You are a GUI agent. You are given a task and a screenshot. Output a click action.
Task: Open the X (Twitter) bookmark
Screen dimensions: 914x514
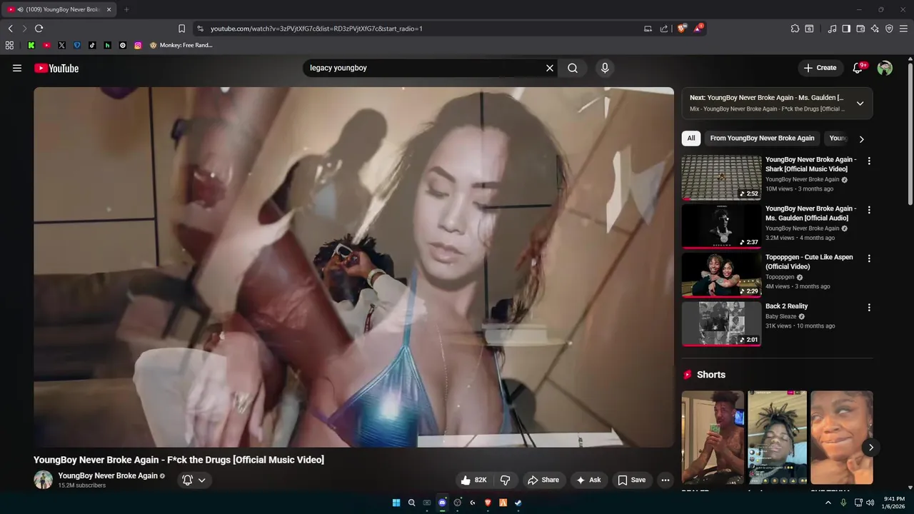pos(61,45)
